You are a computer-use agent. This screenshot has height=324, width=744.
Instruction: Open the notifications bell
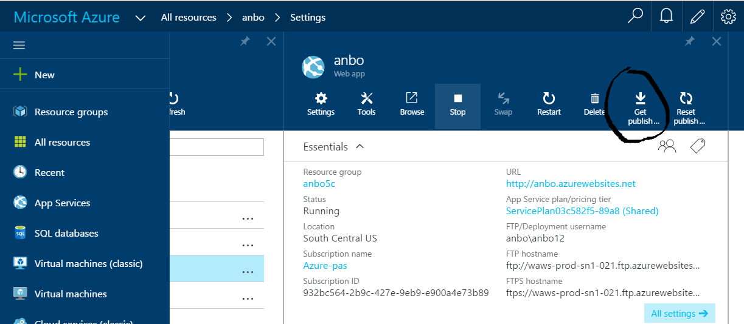(x=666, y=17)
